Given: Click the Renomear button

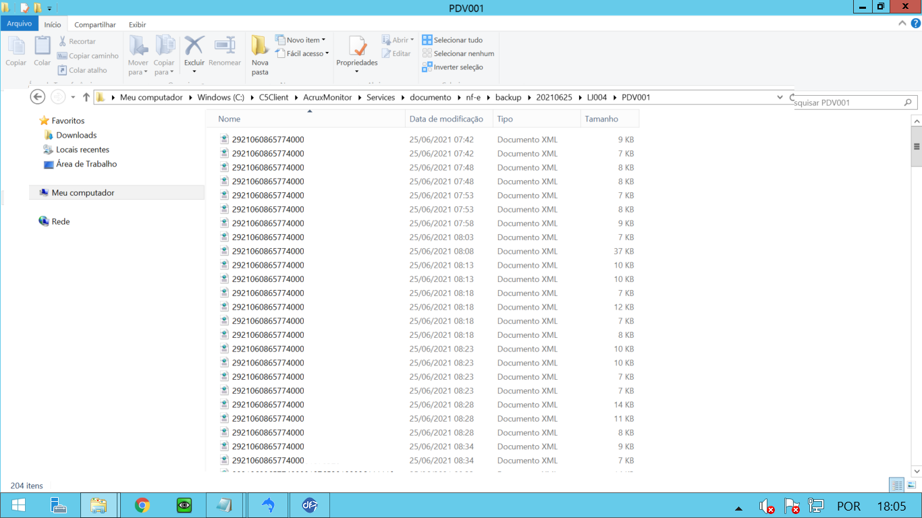Looking at the screenshot, I should [x=225, y=51].
